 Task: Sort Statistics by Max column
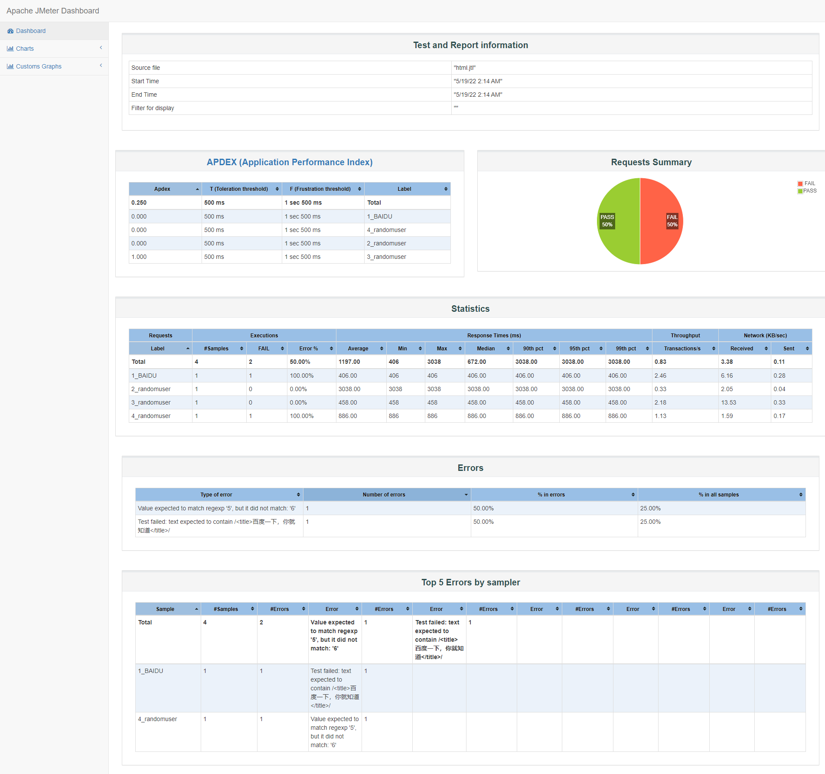click(445, 349)
